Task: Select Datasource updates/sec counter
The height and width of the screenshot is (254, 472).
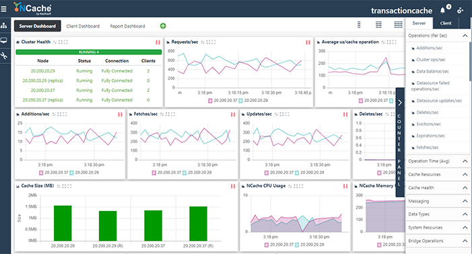Action: tap(439, 101)
